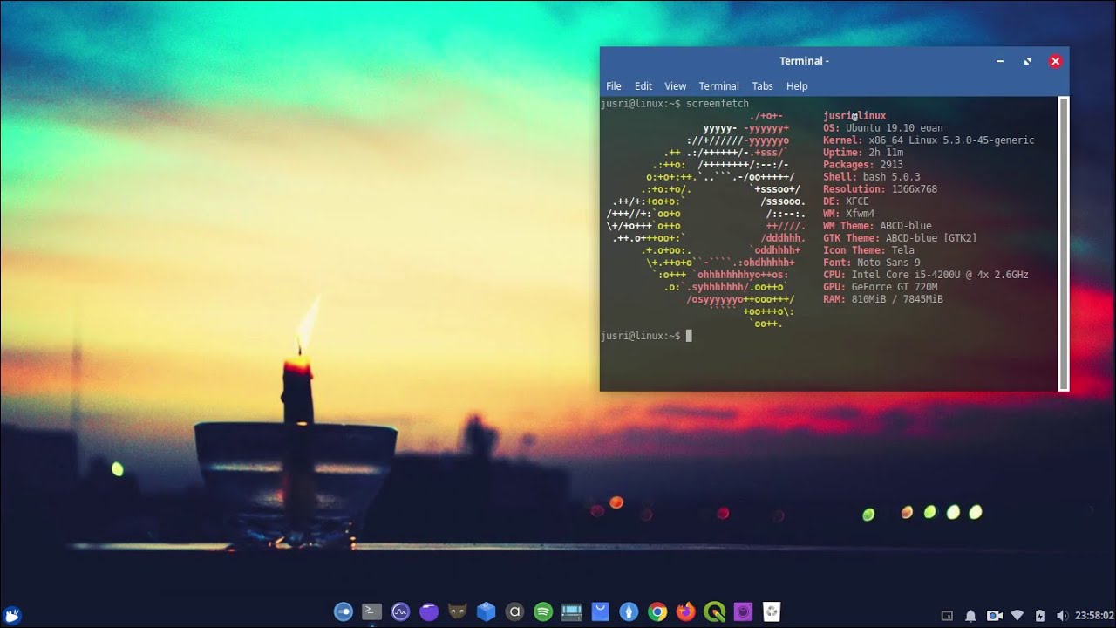Open the Help menu in Terminal
The width and height of the screenshot is (1116, 628).
[x=797, y=86]
